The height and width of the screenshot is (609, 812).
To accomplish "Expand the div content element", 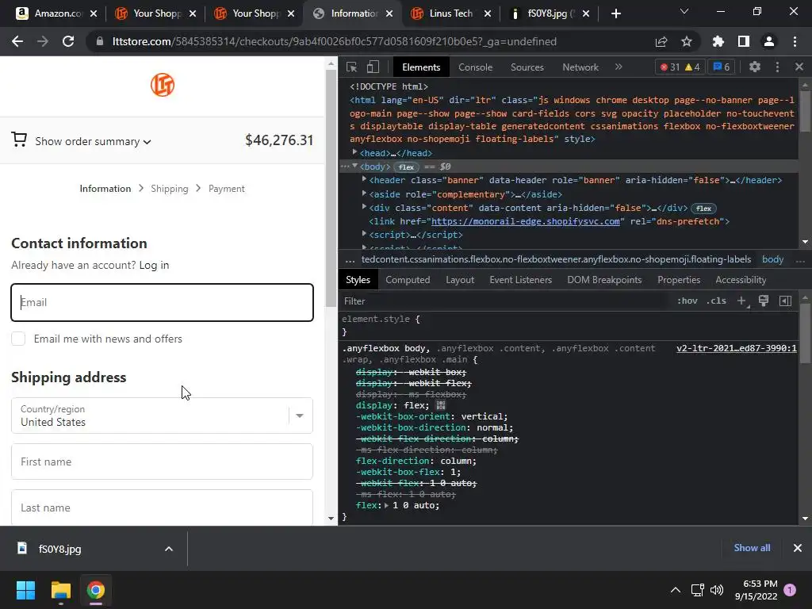I will [364, 207].
